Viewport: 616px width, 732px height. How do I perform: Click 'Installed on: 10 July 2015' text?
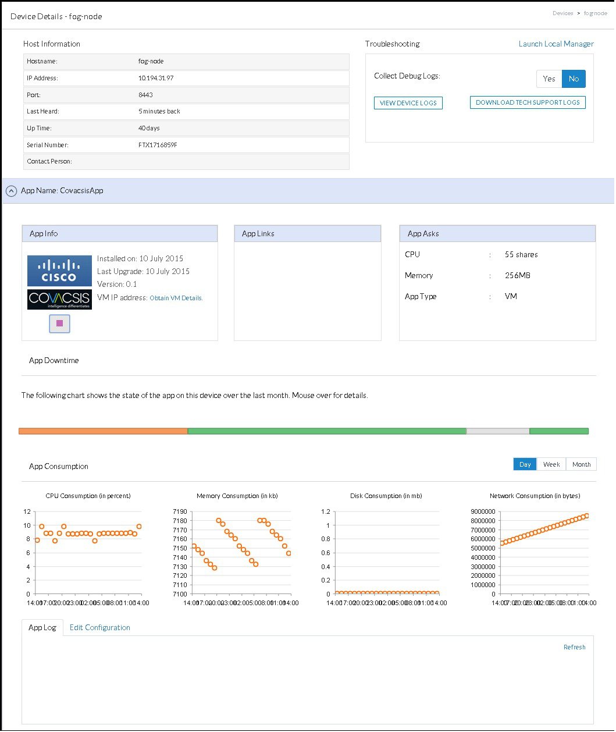(140, 258)
